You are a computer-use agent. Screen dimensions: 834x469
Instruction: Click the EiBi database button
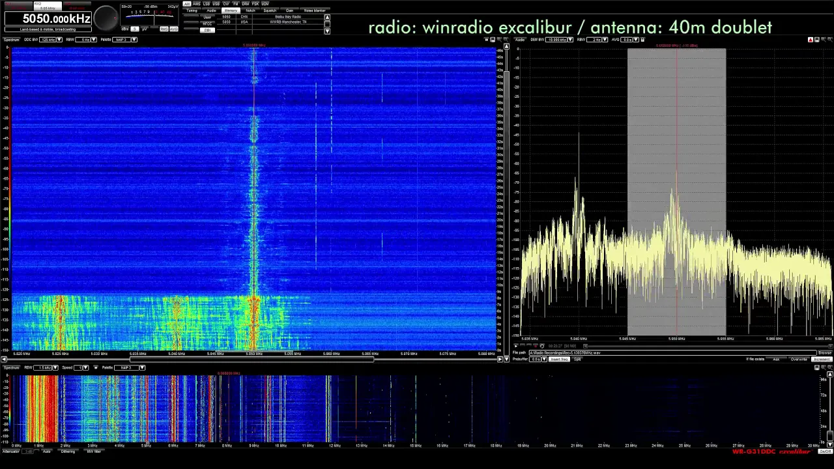click(207, 30)
